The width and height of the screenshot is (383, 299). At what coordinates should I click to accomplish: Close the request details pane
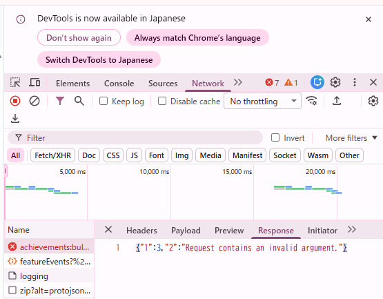point(108,229)
